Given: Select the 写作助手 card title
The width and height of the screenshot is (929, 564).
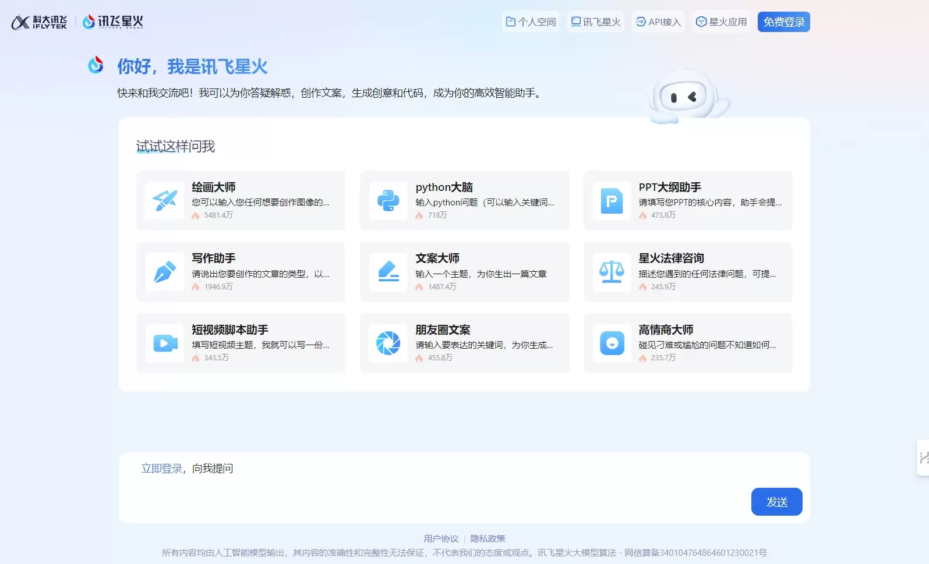Looking at the screenshot, I should [214, 258].
